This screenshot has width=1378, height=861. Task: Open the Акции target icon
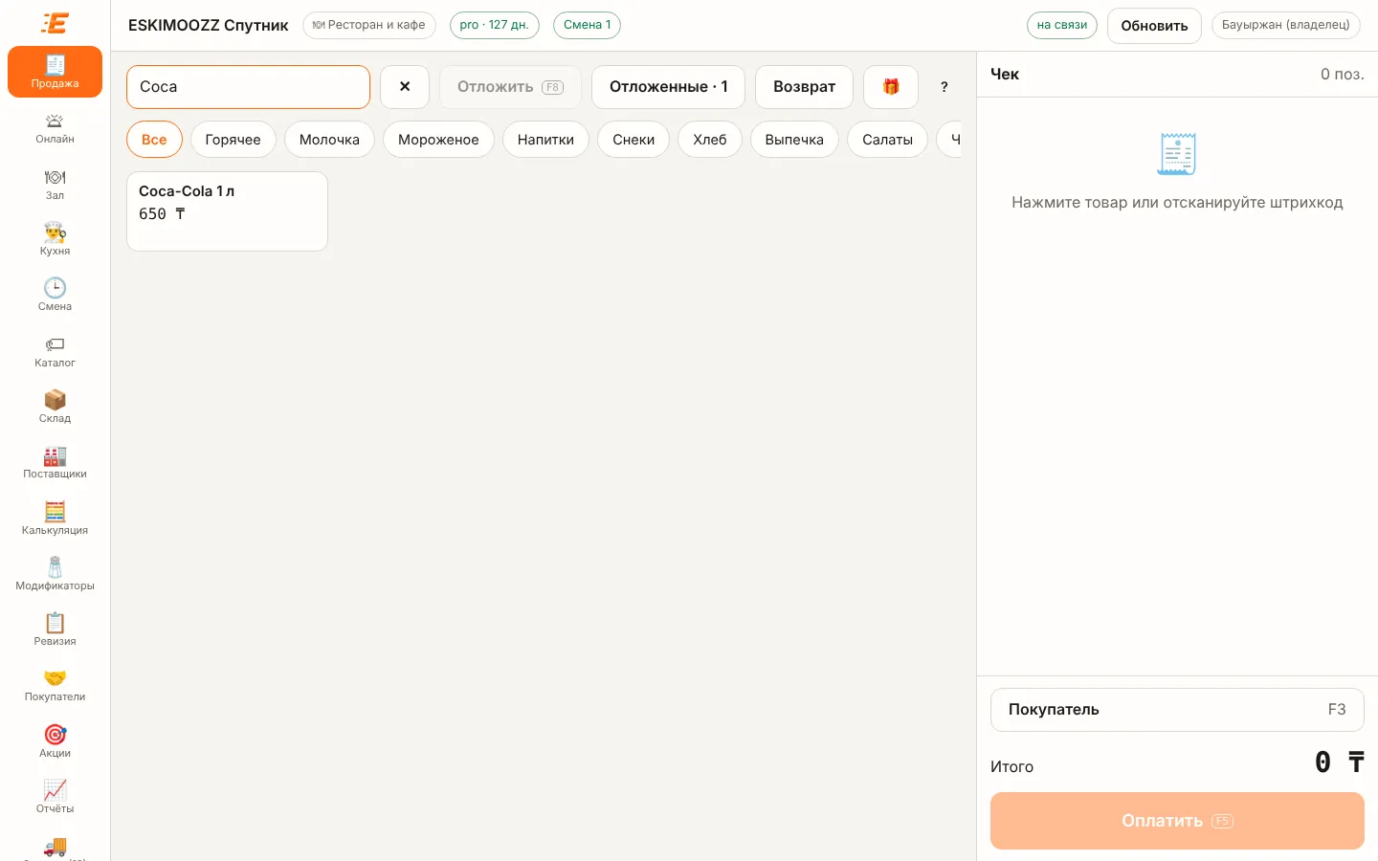pyautogui.click(x=55, y=735)
